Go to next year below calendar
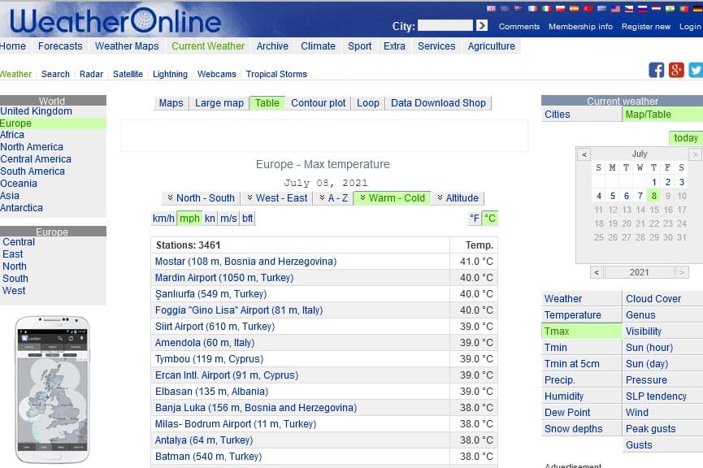 (x=682, y=272)
